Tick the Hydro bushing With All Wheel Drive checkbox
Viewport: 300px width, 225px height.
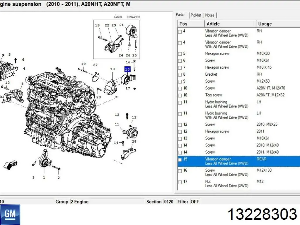[x=180, y=114]
